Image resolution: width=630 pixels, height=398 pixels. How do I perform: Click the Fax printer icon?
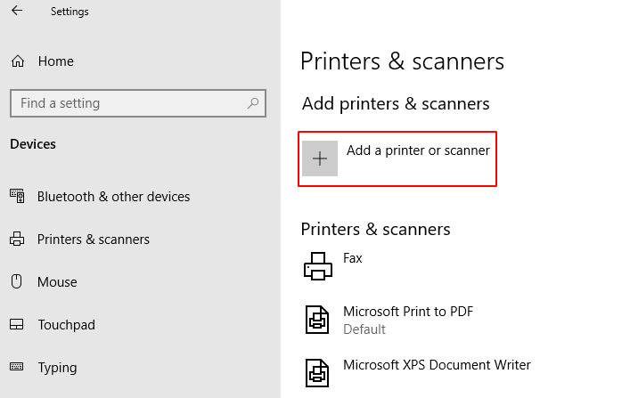tap(318, 266)
